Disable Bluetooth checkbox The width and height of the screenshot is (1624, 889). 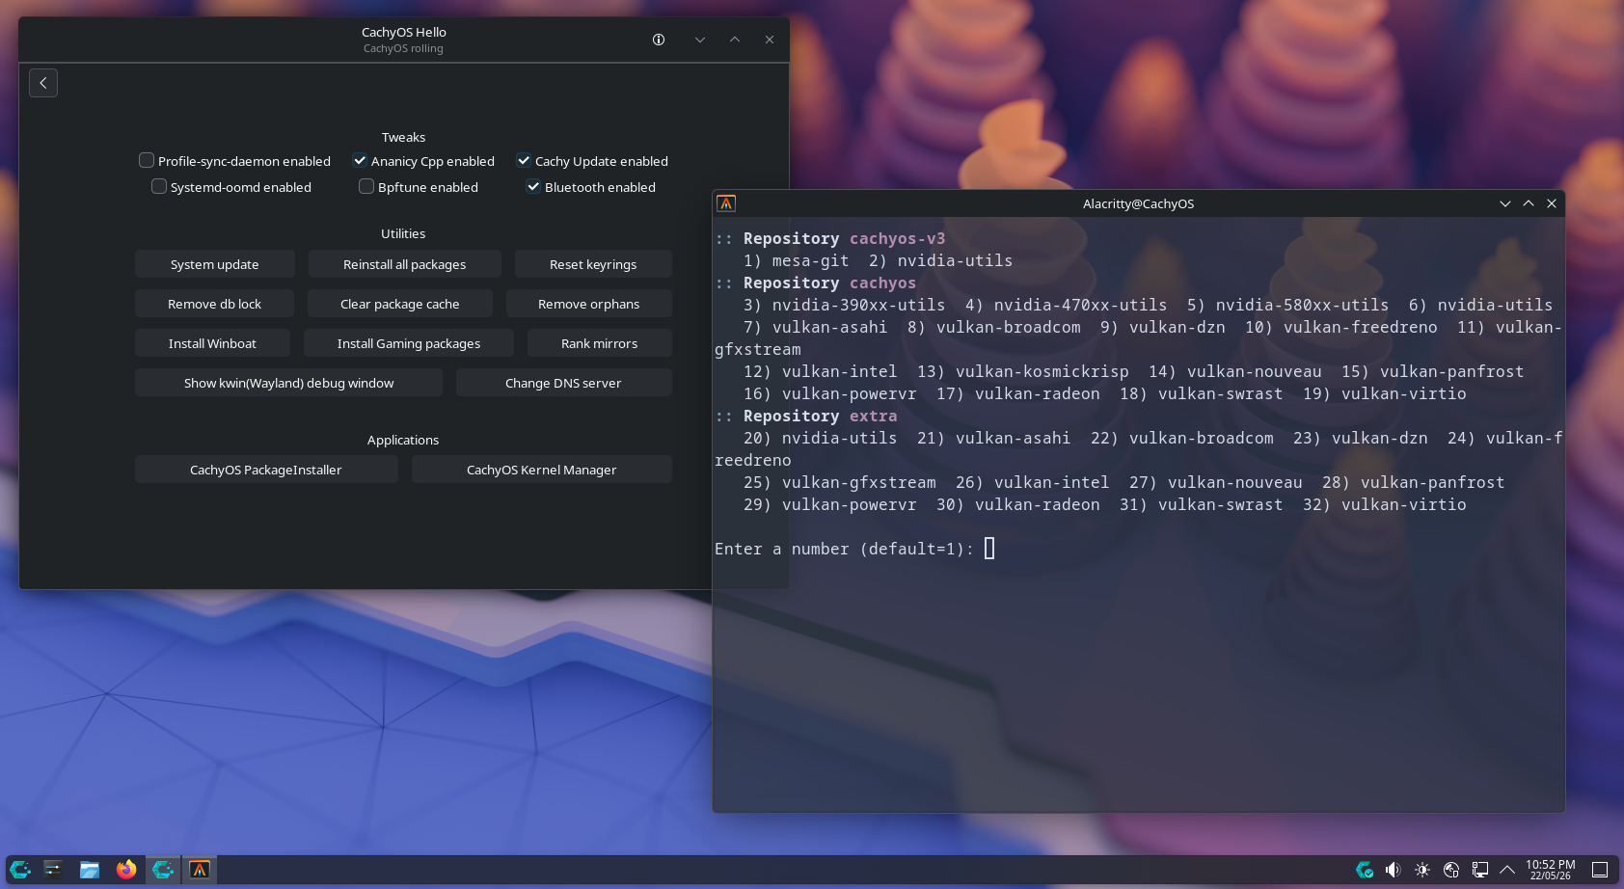coord(533,186)
